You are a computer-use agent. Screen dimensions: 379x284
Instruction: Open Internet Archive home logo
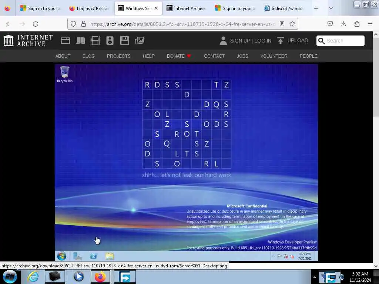[28, 41]
